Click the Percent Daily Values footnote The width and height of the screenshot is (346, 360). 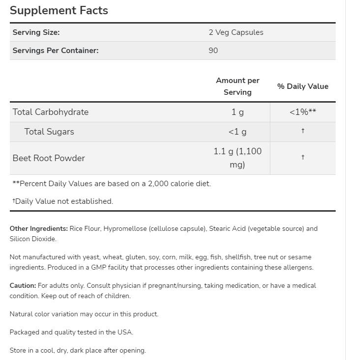[112, 184]
